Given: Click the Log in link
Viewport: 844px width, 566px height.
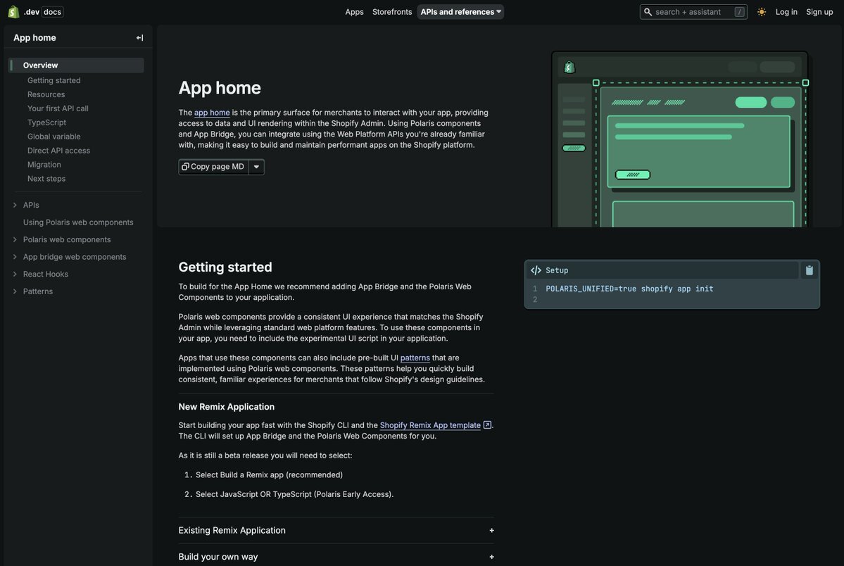Looking at the screenshot, I should pyautogui.click(x=786, y=12).
